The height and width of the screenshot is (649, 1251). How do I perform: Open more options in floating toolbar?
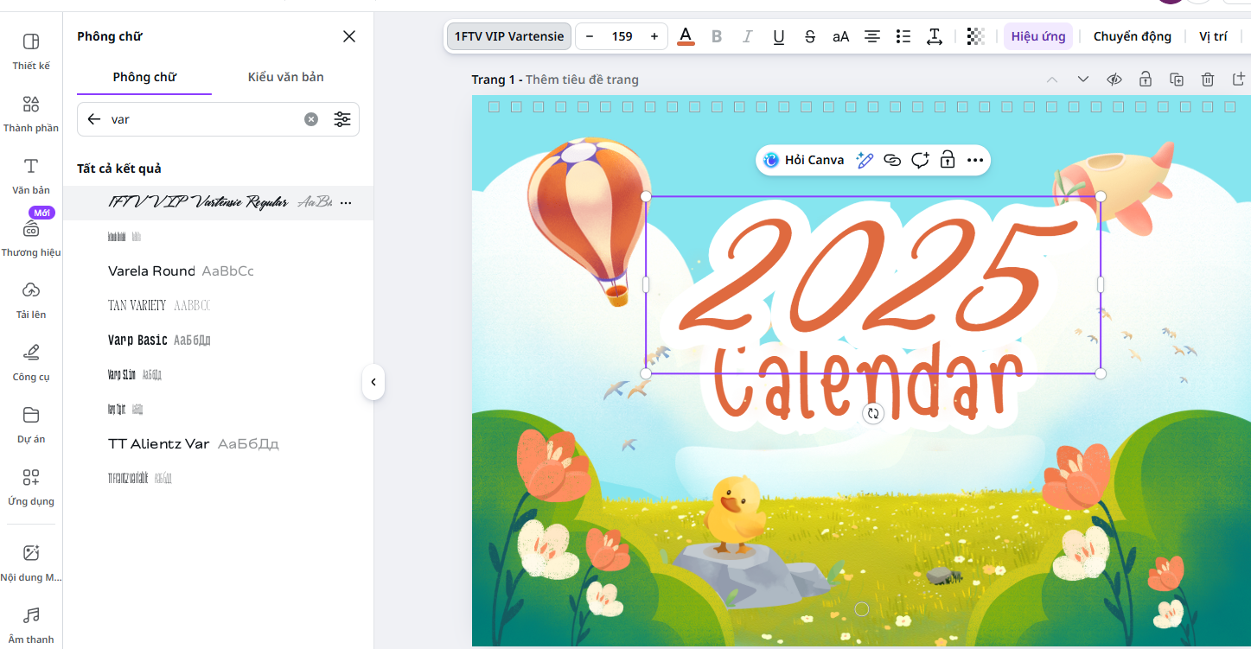pyautogui.click(x=975, y=160)
